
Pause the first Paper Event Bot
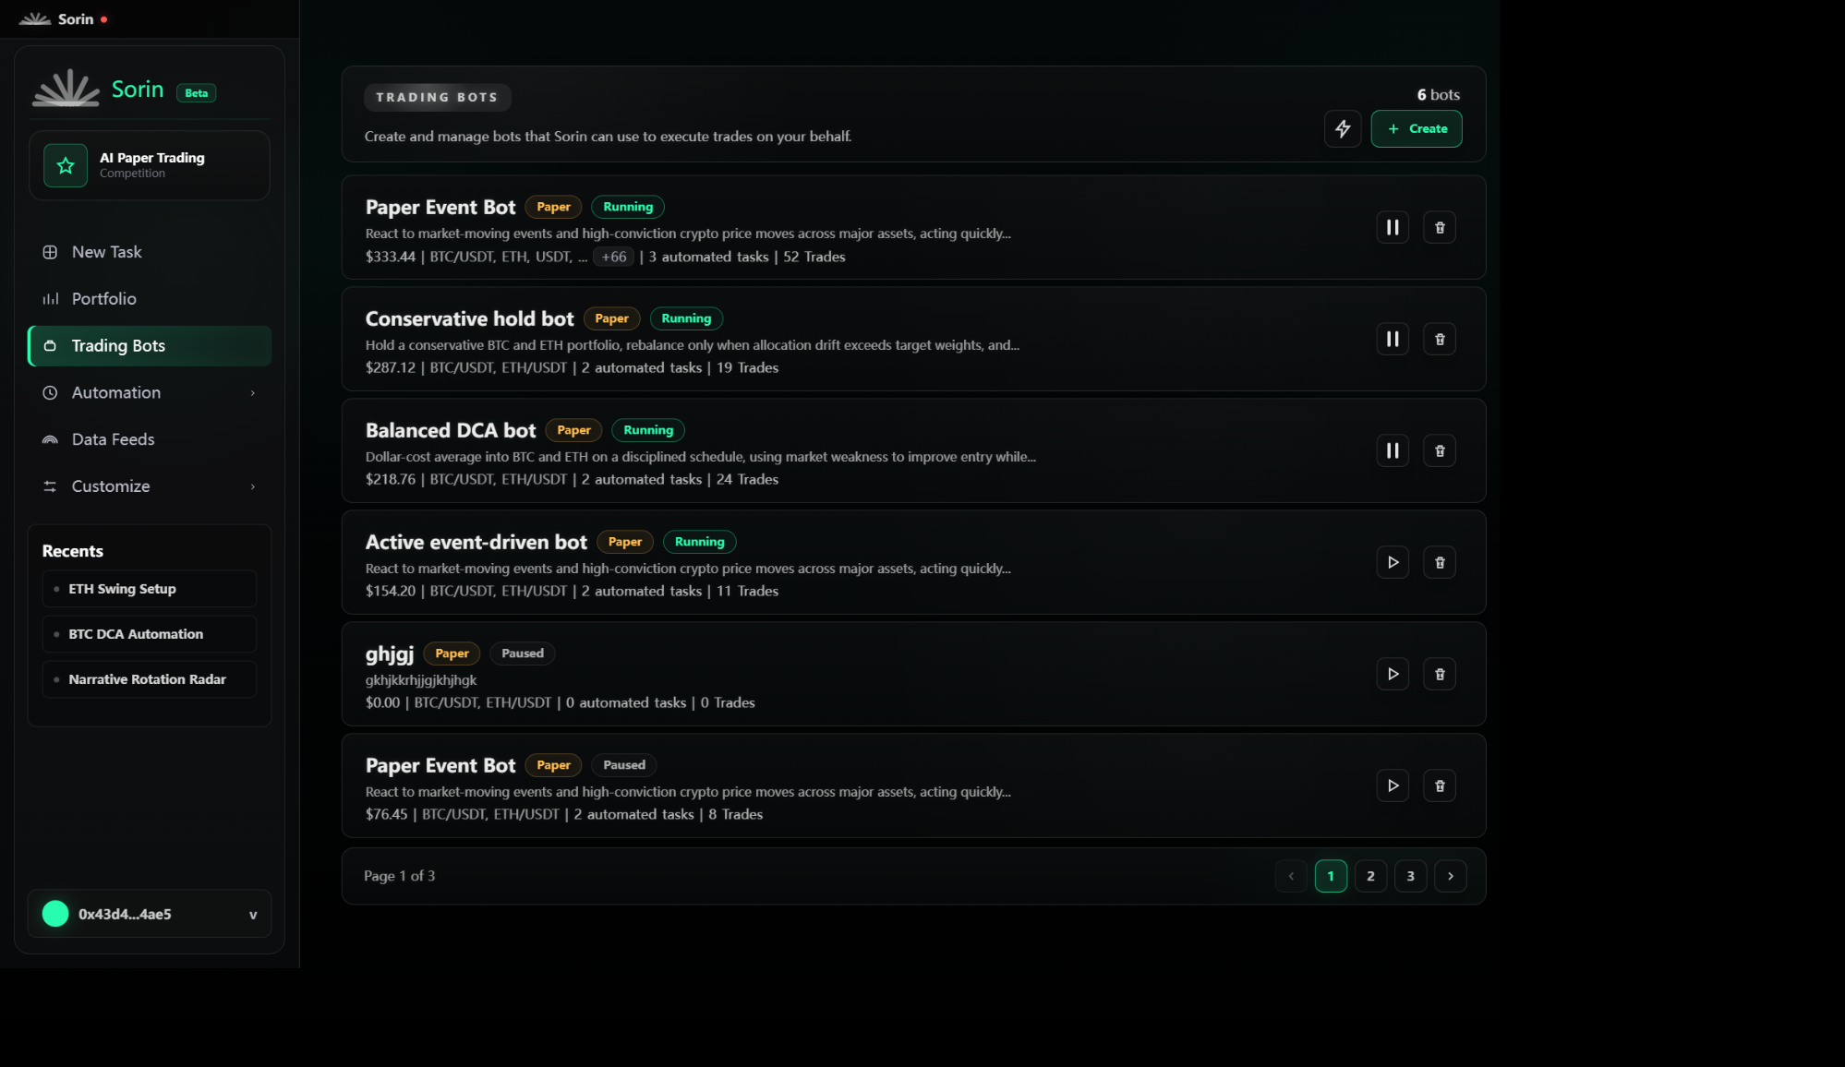click(1393, 227)
